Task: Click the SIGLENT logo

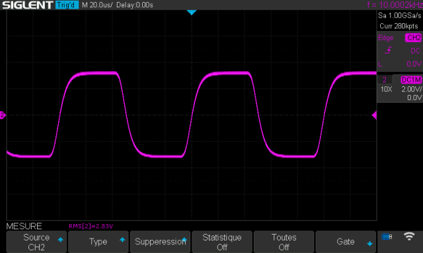Action: click(x=28, y=5)
